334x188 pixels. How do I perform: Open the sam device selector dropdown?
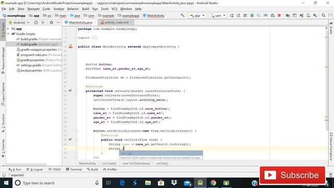click(218, 16)
